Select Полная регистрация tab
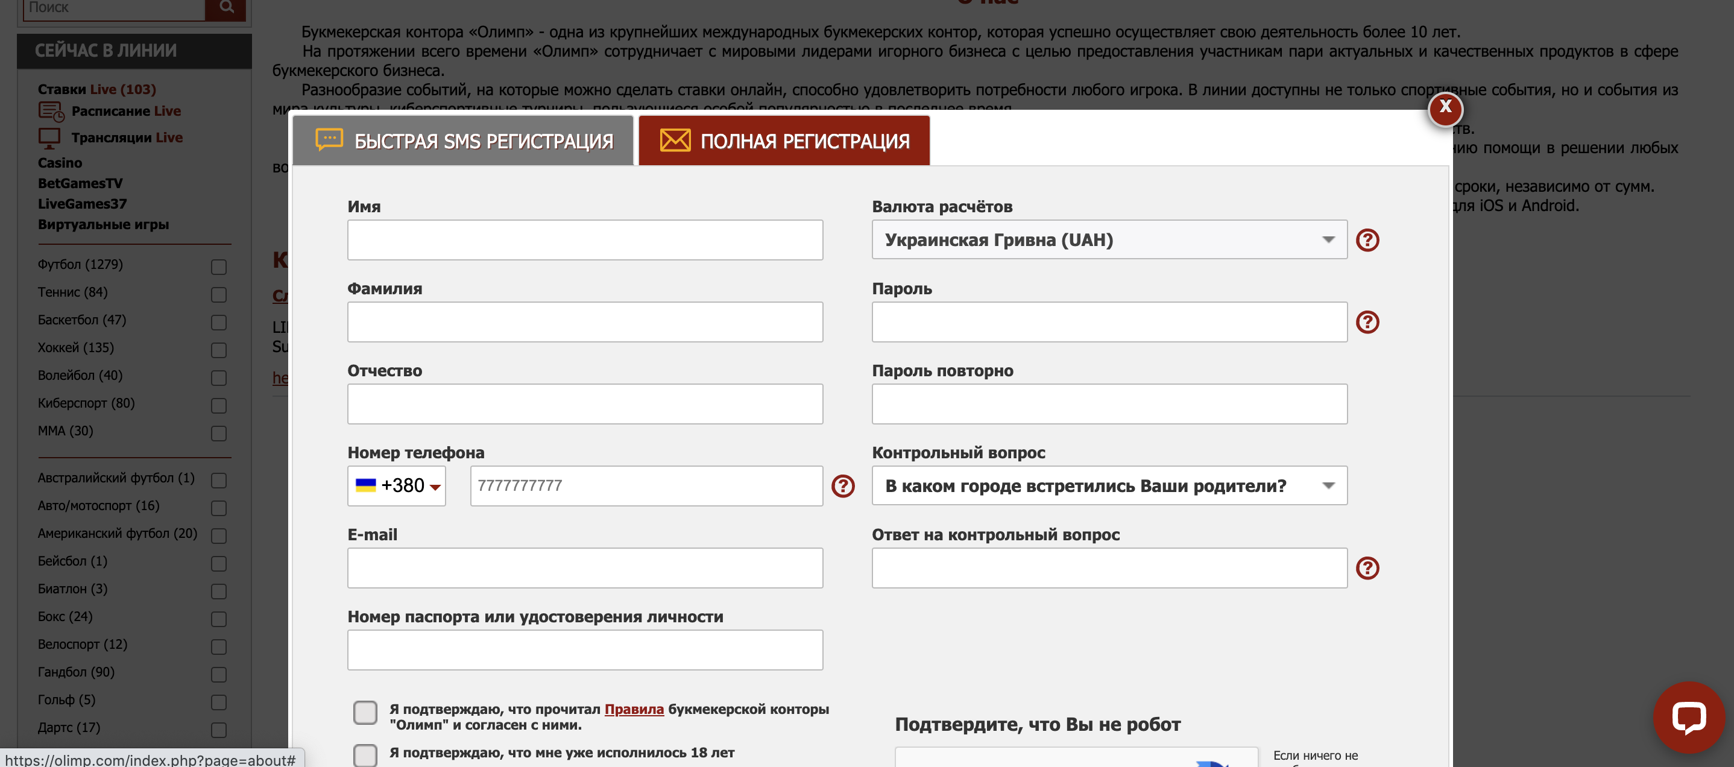The image size is (1734, 767). tap(784, 140)
